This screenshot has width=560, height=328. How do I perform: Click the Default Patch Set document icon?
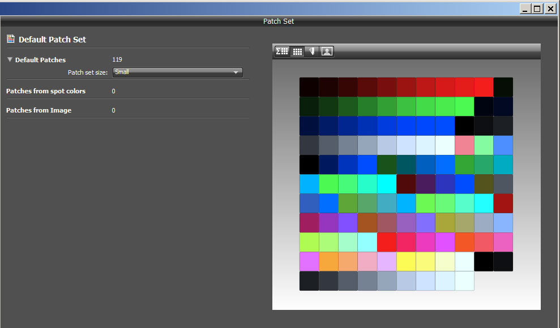11,39
